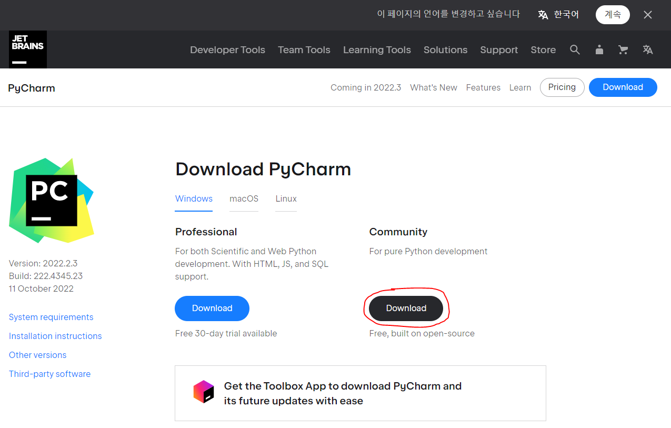The height and width of the screenshot is (428, 671).
Task: Open the Store menu
Action: [x=543, y=49]
